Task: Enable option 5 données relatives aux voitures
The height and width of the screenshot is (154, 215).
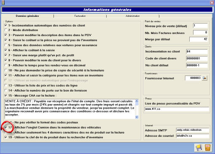Action: [x=6, y=45]
